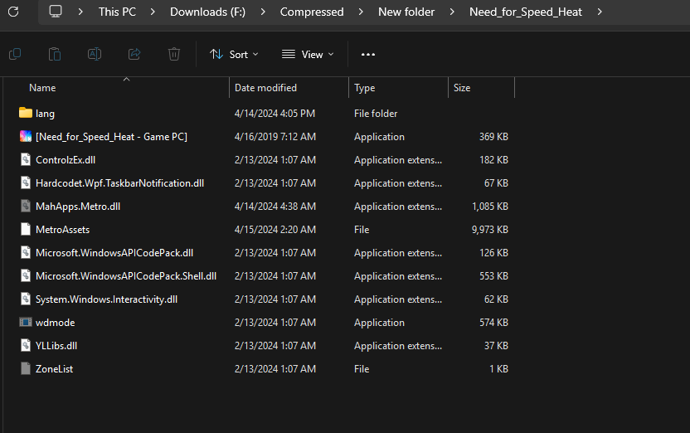
Task: Click the Refresh icon in address bar
Action: pyautogui.click(x=13, y=12)
